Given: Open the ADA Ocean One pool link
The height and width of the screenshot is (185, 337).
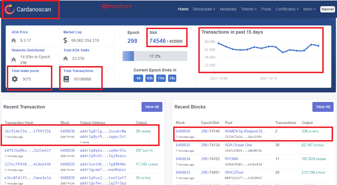Looking at the screenshot, I should pos(238,145).
